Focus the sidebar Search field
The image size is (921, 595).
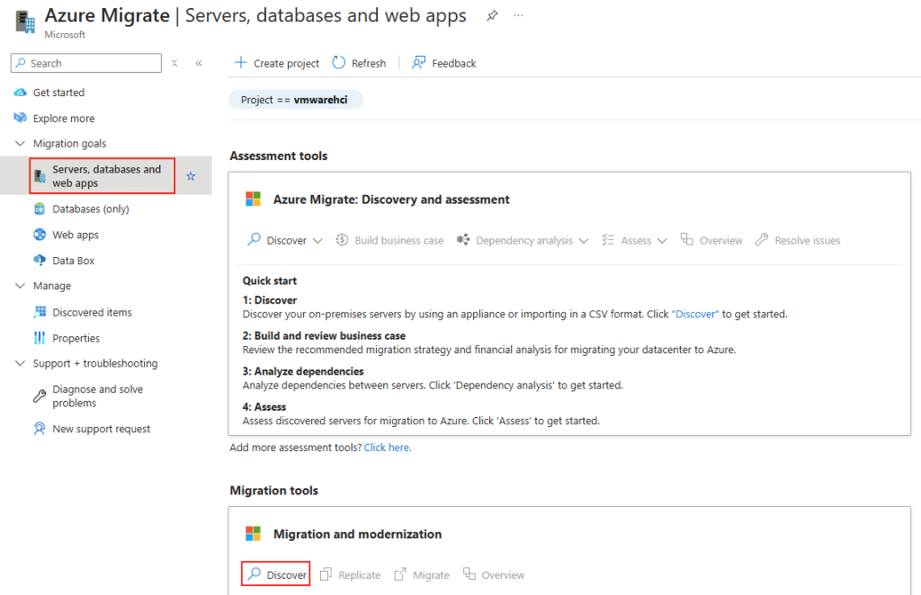[86, 63]
